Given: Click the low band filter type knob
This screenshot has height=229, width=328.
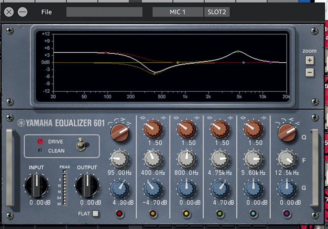Looking at the screenshot, I should pyautogui.click(x=120, y=132).
